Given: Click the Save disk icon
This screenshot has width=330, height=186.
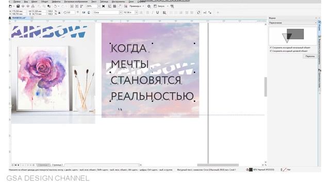Looking at the screenshot, I should [18, 6].
